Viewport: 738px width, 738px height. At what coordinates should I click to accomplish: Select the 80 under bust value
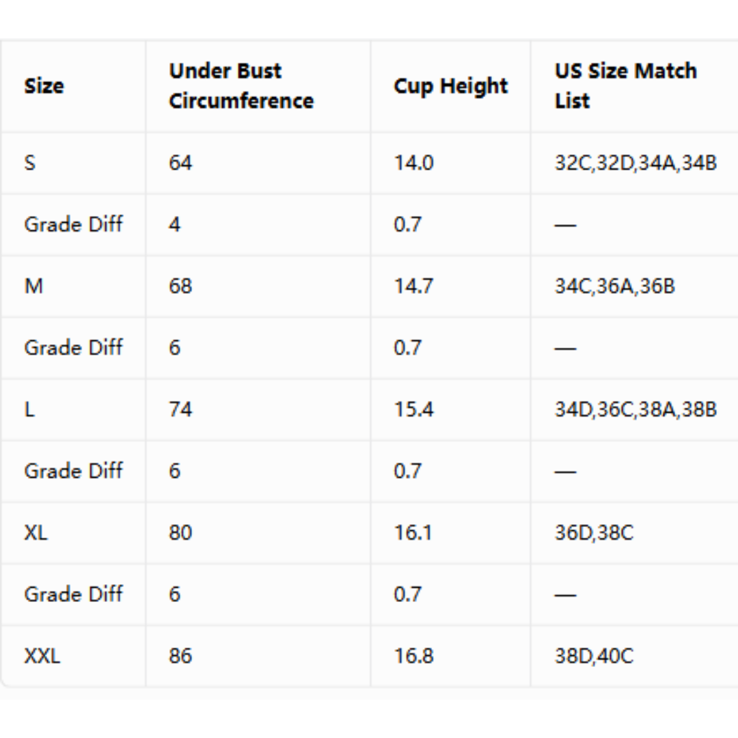(180, 533)
